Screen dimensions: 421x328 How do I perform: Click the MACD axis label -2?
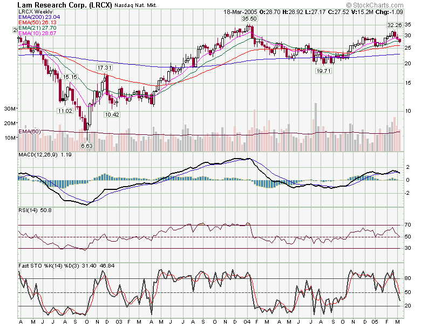407,193
